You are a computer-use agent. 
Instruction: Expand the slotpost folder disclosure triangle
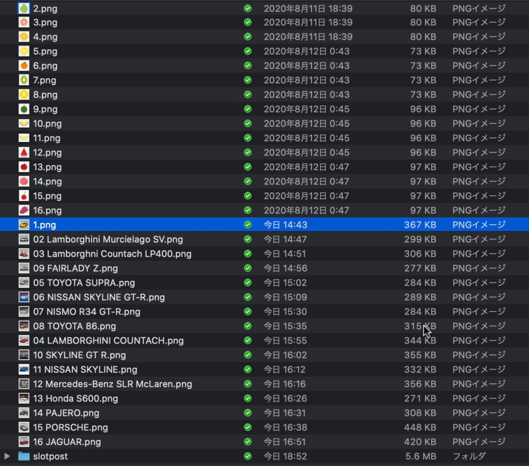(7, 456)
